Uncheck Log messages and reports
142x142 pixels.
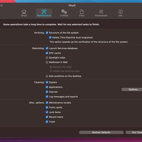tap(47, 97)
